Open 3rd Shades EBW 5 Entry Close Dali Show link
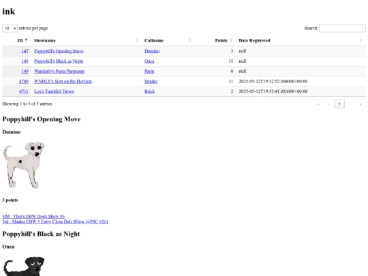 55,221
